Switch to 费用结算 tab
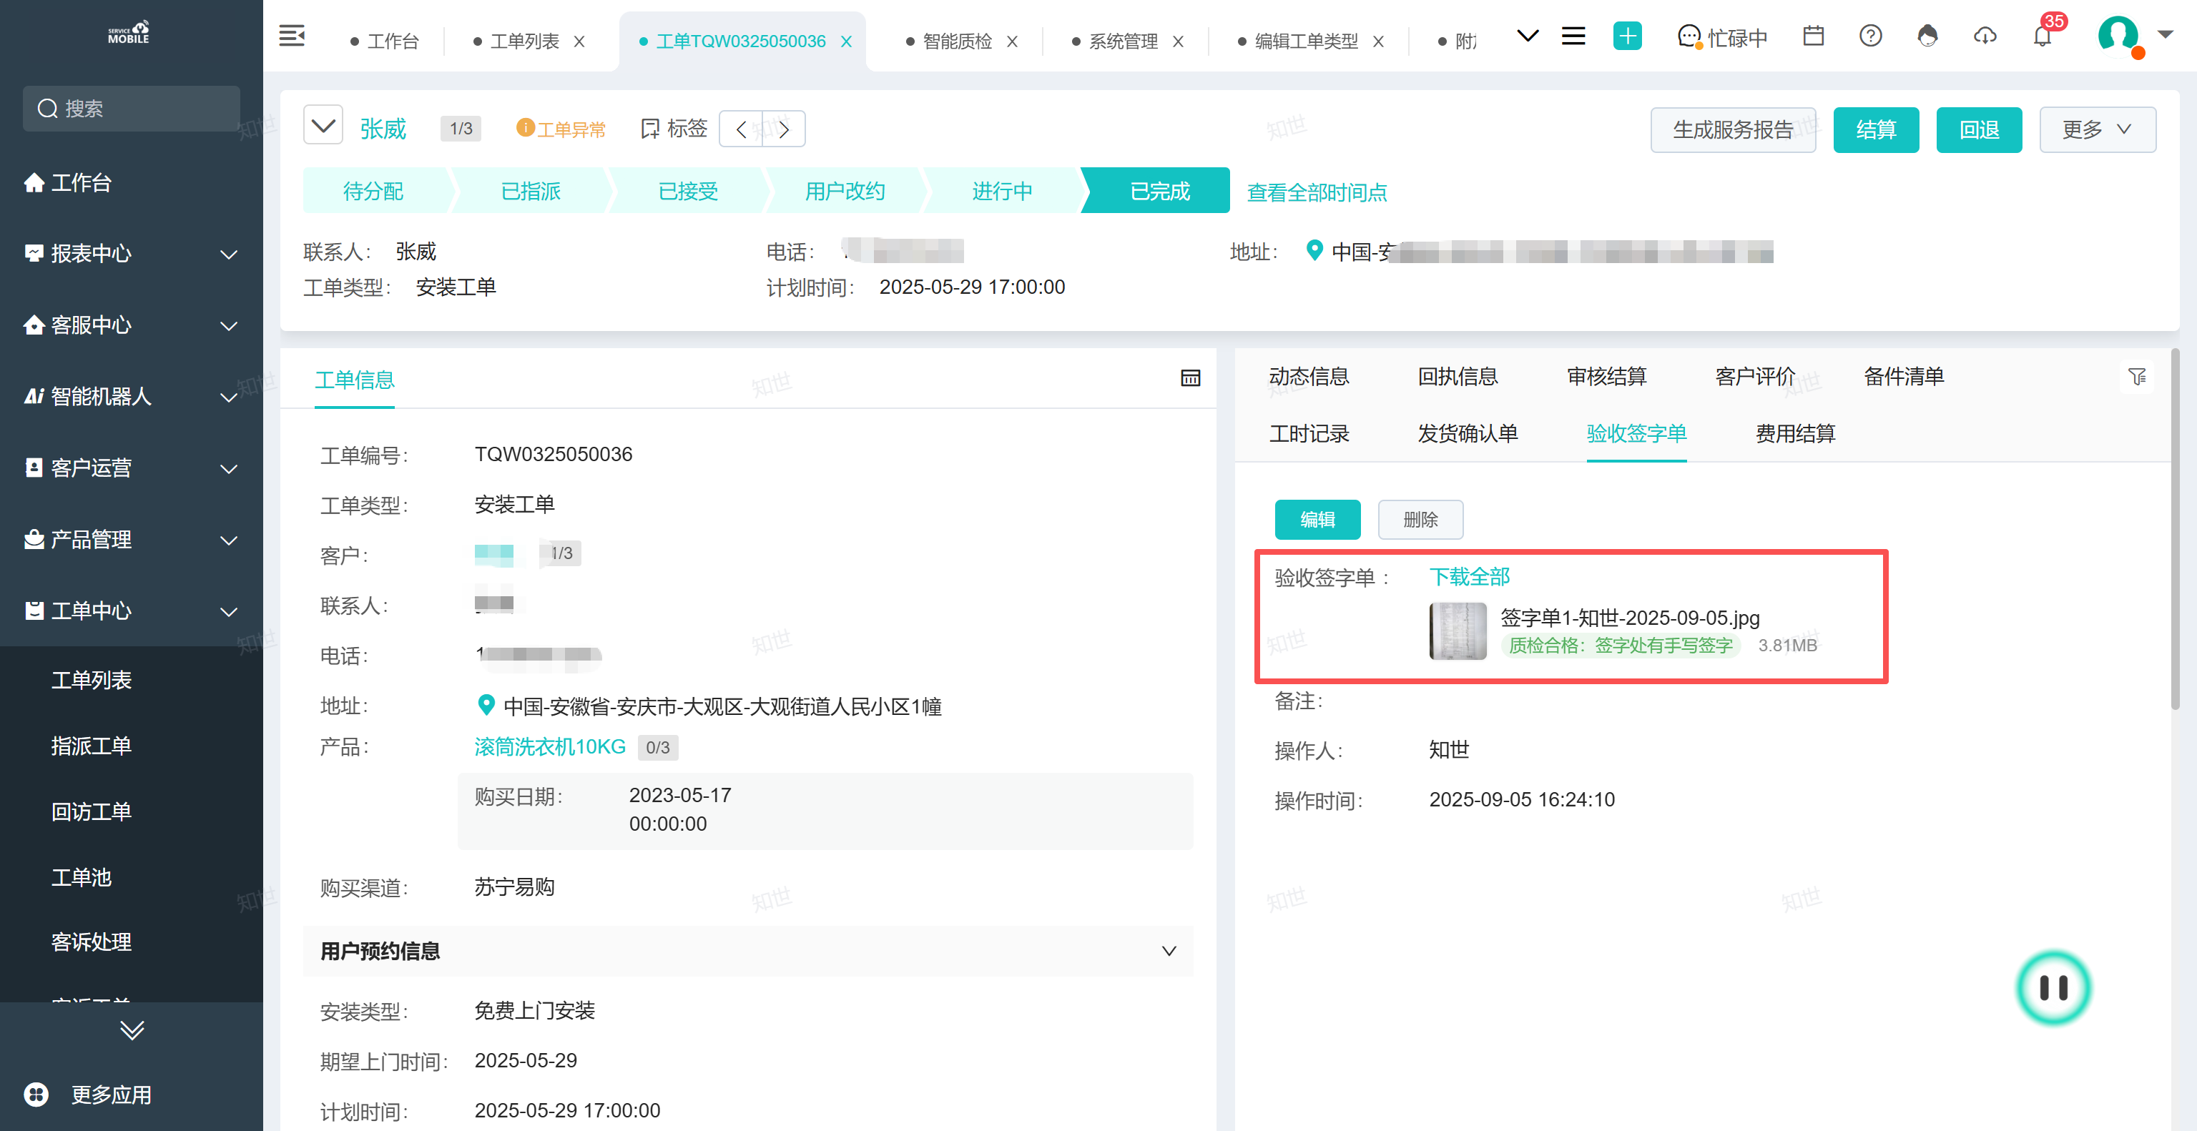Image resolution: width=2197 pixels, height=1131 pixels. point(1795,434)
